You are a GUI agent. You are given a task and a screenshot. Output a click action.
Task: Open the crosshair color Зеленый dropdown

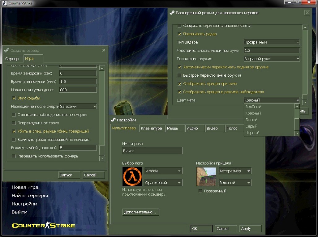tap(235, 183)
